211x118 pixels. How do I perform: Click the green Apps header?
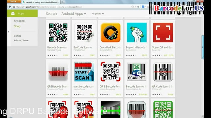tap(22, 13)
